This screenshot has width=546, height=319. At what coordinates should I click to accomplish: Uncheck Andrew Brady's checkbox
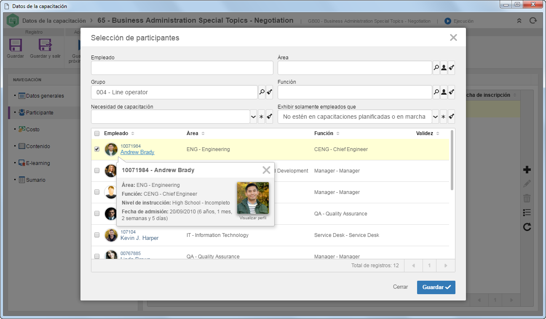click(x=97, y=149)
